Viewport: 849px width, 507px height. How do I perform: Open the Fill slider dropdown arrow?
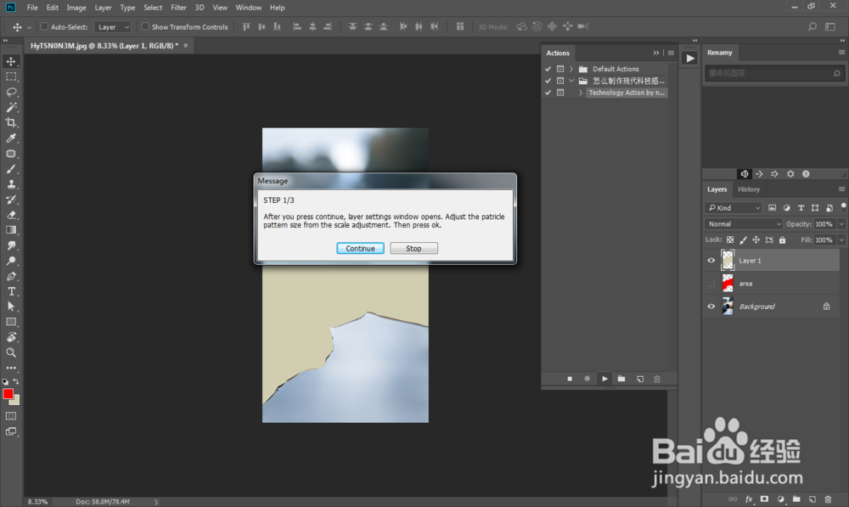pyautogui.click(x=841, y=239)
